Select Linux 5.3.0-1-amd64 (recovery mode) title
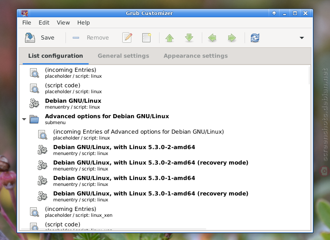The image size is (330, 240). pyautogui.click(x=151, y=194)
